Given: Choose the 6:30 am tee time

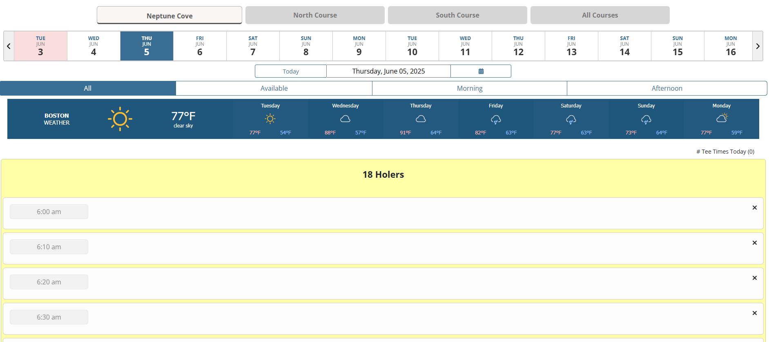Looking at the screenshot, I should coord(49,317).
